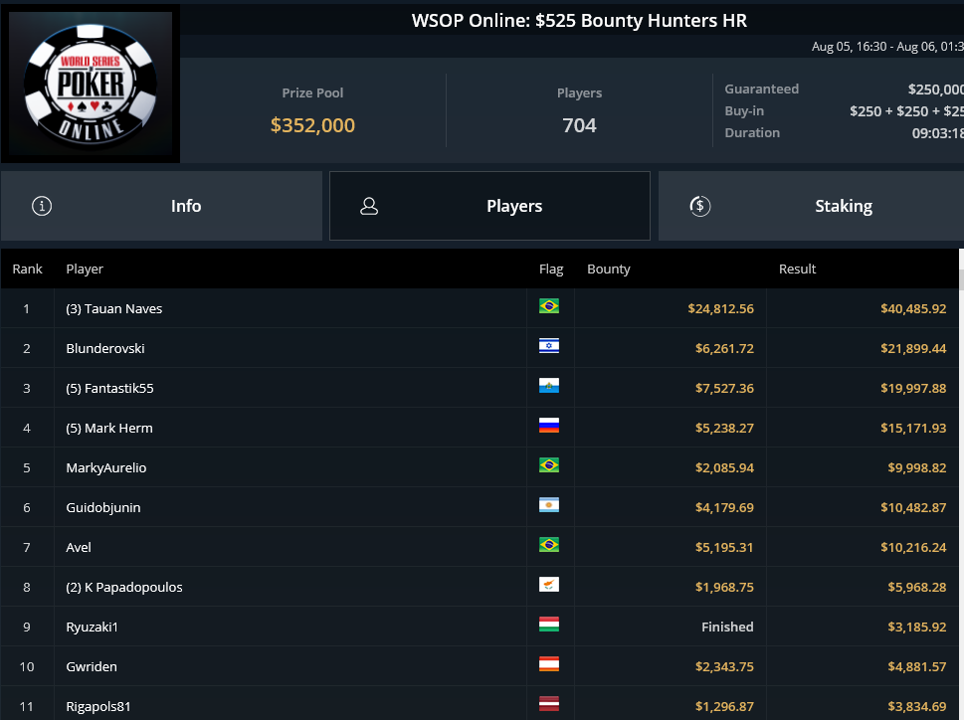Click the Brazil flag for MarkyAurelio
This screenshot has width=964, height=720.
click(x=549, y=465)
